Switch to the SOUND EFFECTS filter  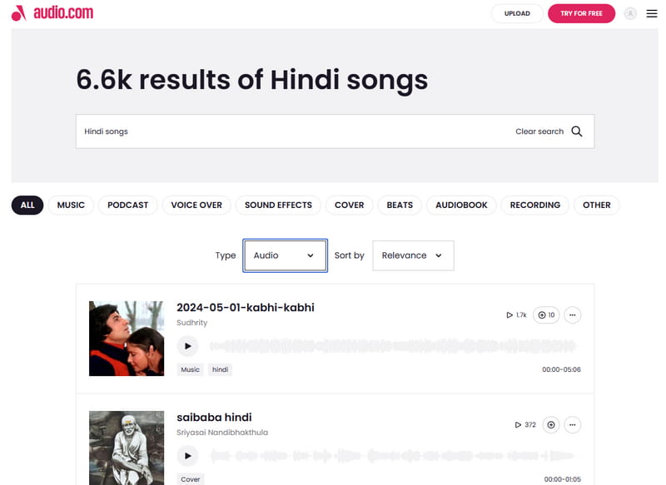(x=278, y=205)
